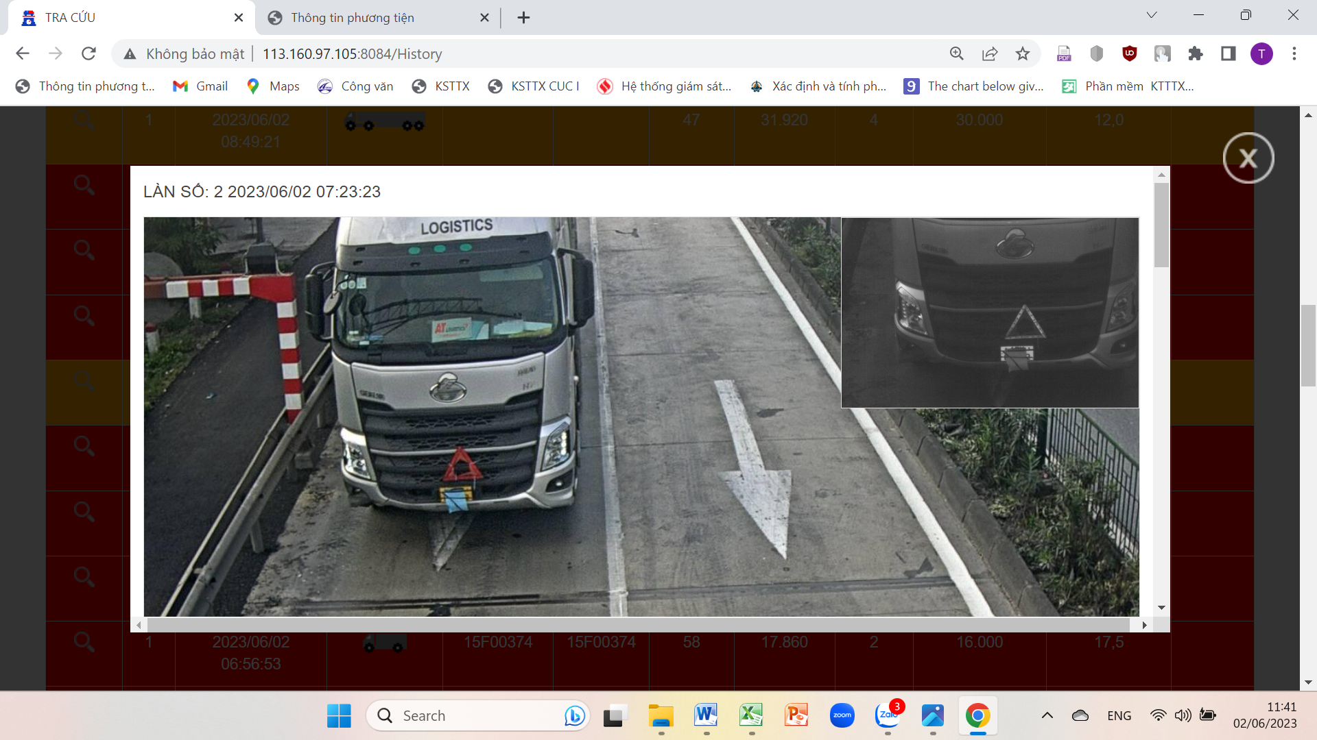The image size is (1317, 740).
Task: Open the browser zoom magnifier icon
Action: click(956, 53)
